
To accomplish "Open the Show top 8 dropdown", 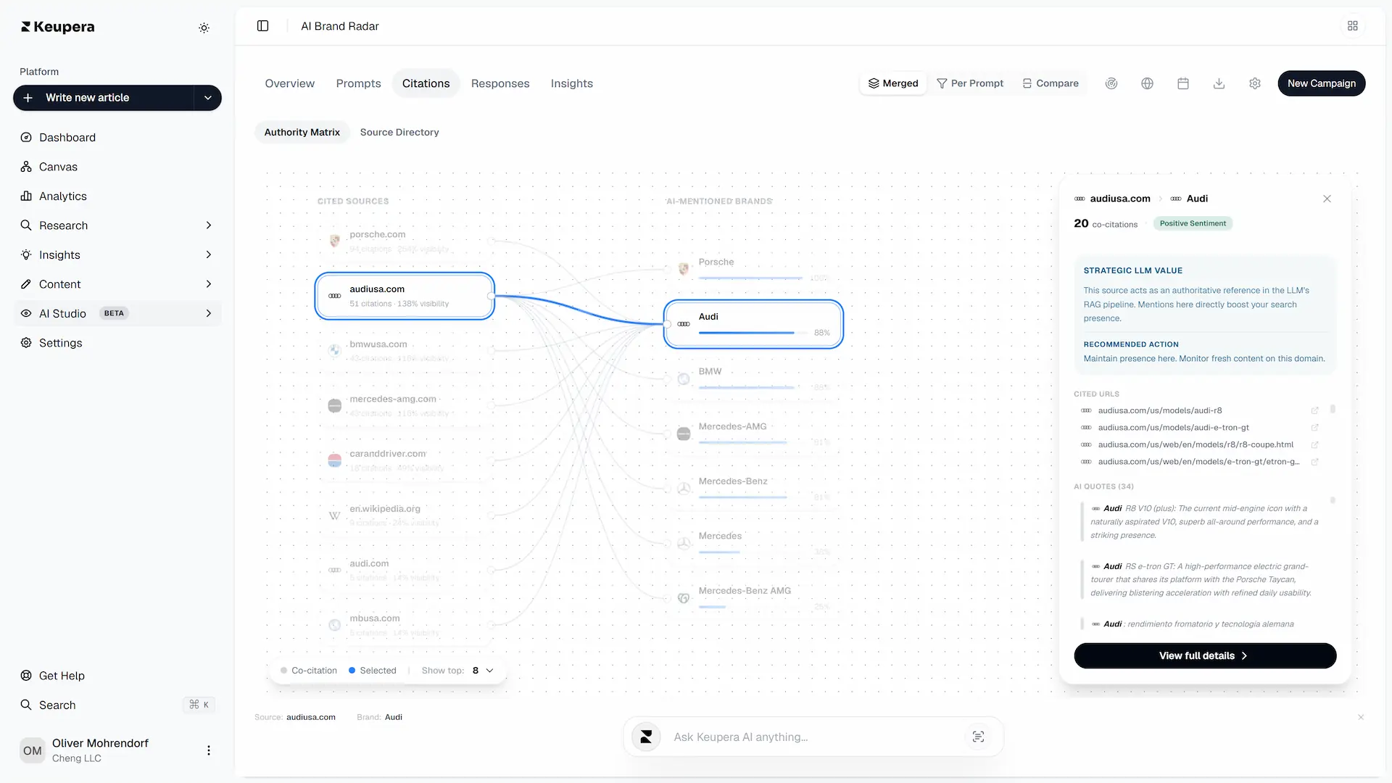I will pos(482,671).
